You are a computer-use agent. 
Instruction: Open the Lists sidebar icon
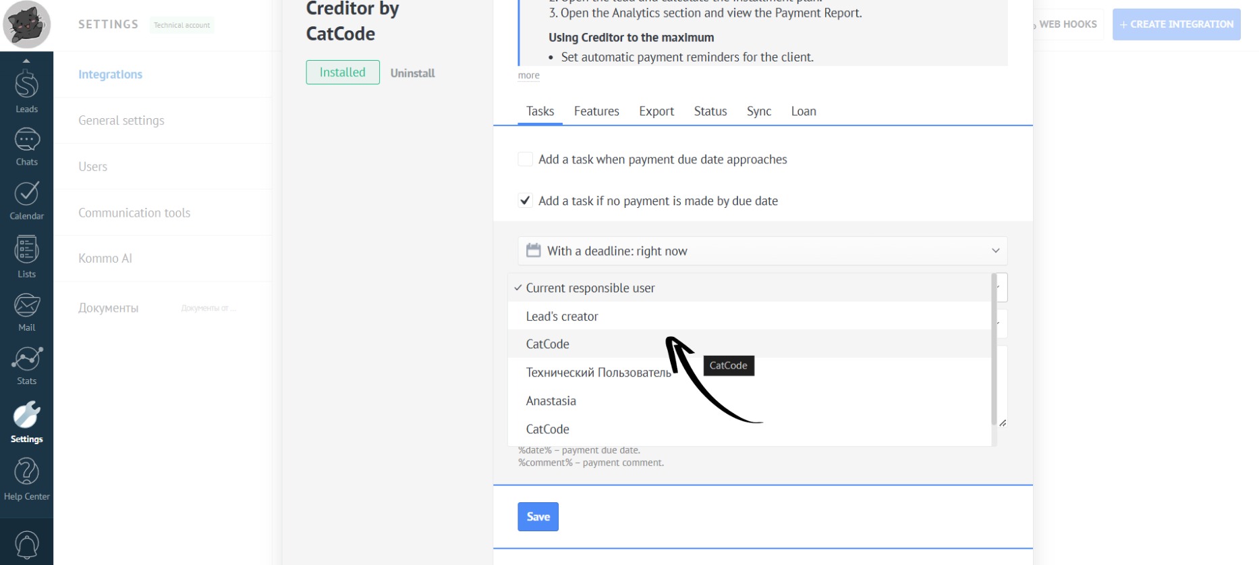pyautogui.click(x=26, y=250)
